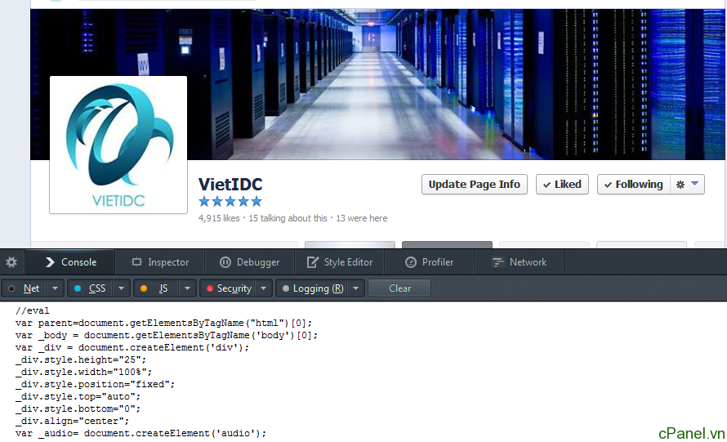This screenshot has width=727, height=442.
Task: Open the developer tools options gear
Action: click(x=11, y=262)
